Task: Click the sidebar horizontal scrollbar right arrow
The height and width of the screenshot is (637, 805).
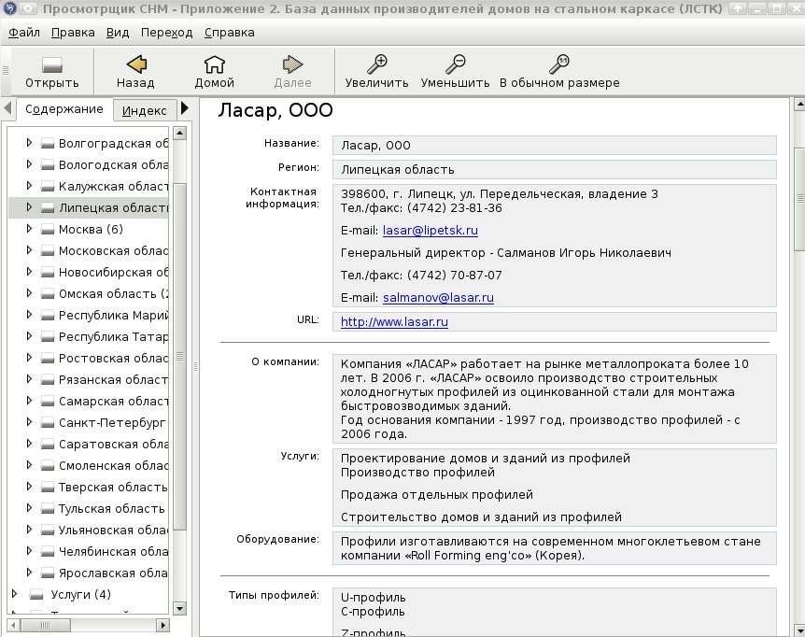Action: (162, 625)
